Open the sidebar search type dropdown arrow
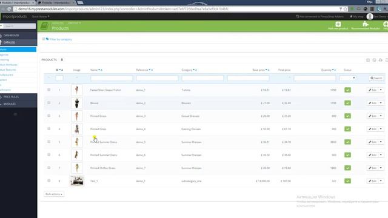Image resolution: width=388 pixels, height=218 pixels. tap(1, 26)
